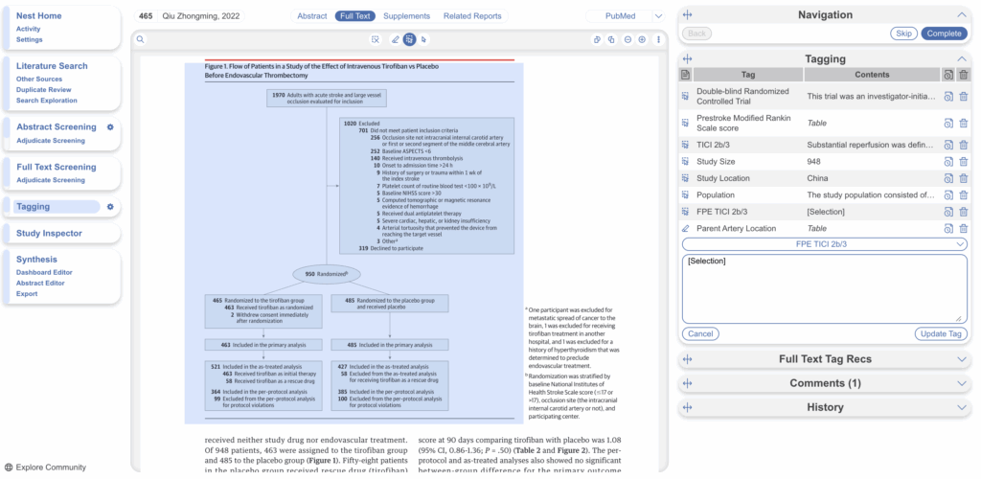Select the pen annotation tool
Viewport: 981px width, 479px height.
click(396, 39)
